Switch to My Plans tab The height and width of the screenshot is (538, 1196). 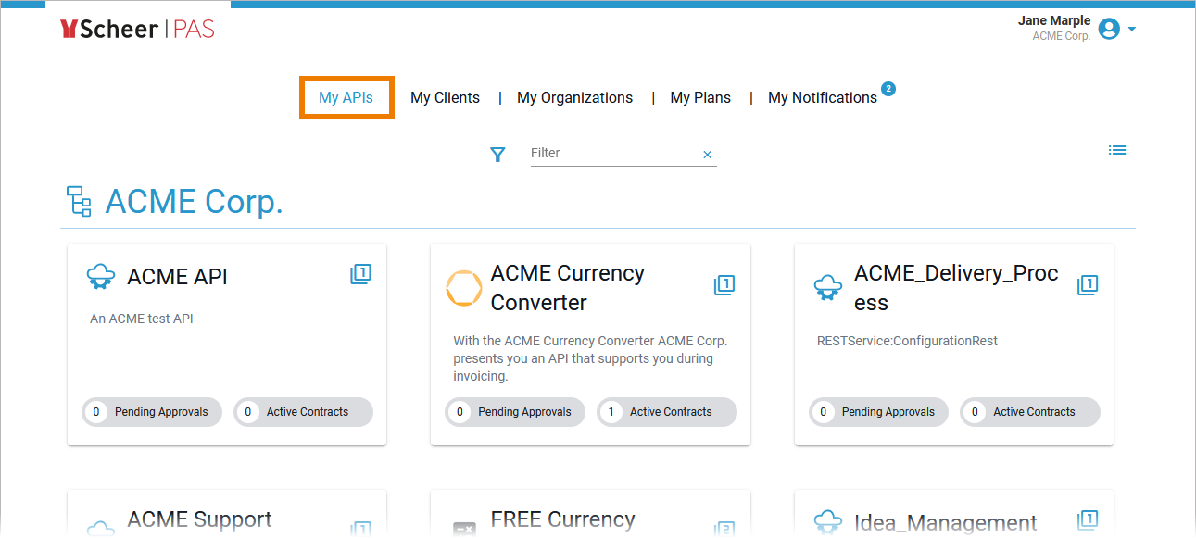(x=700, y=97)
